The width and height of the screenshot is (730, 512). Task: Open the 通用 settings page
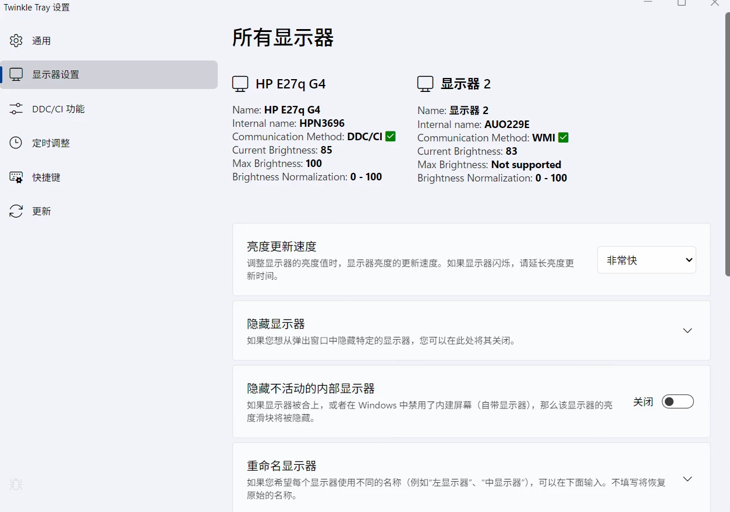point(109,41)
